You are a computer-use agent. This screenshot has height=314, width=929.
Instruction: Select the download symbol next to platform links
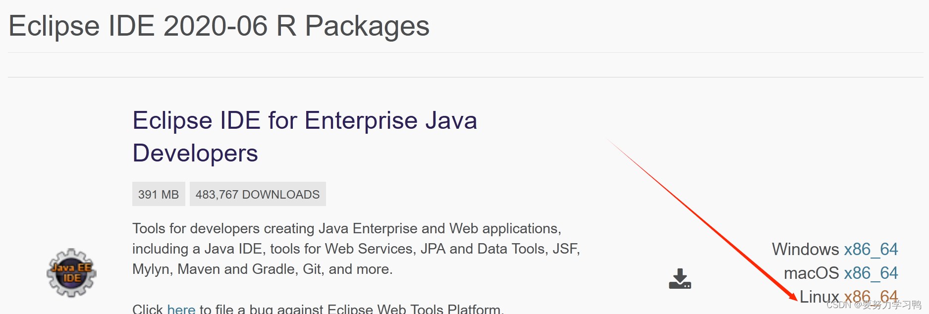pos(681,279)
